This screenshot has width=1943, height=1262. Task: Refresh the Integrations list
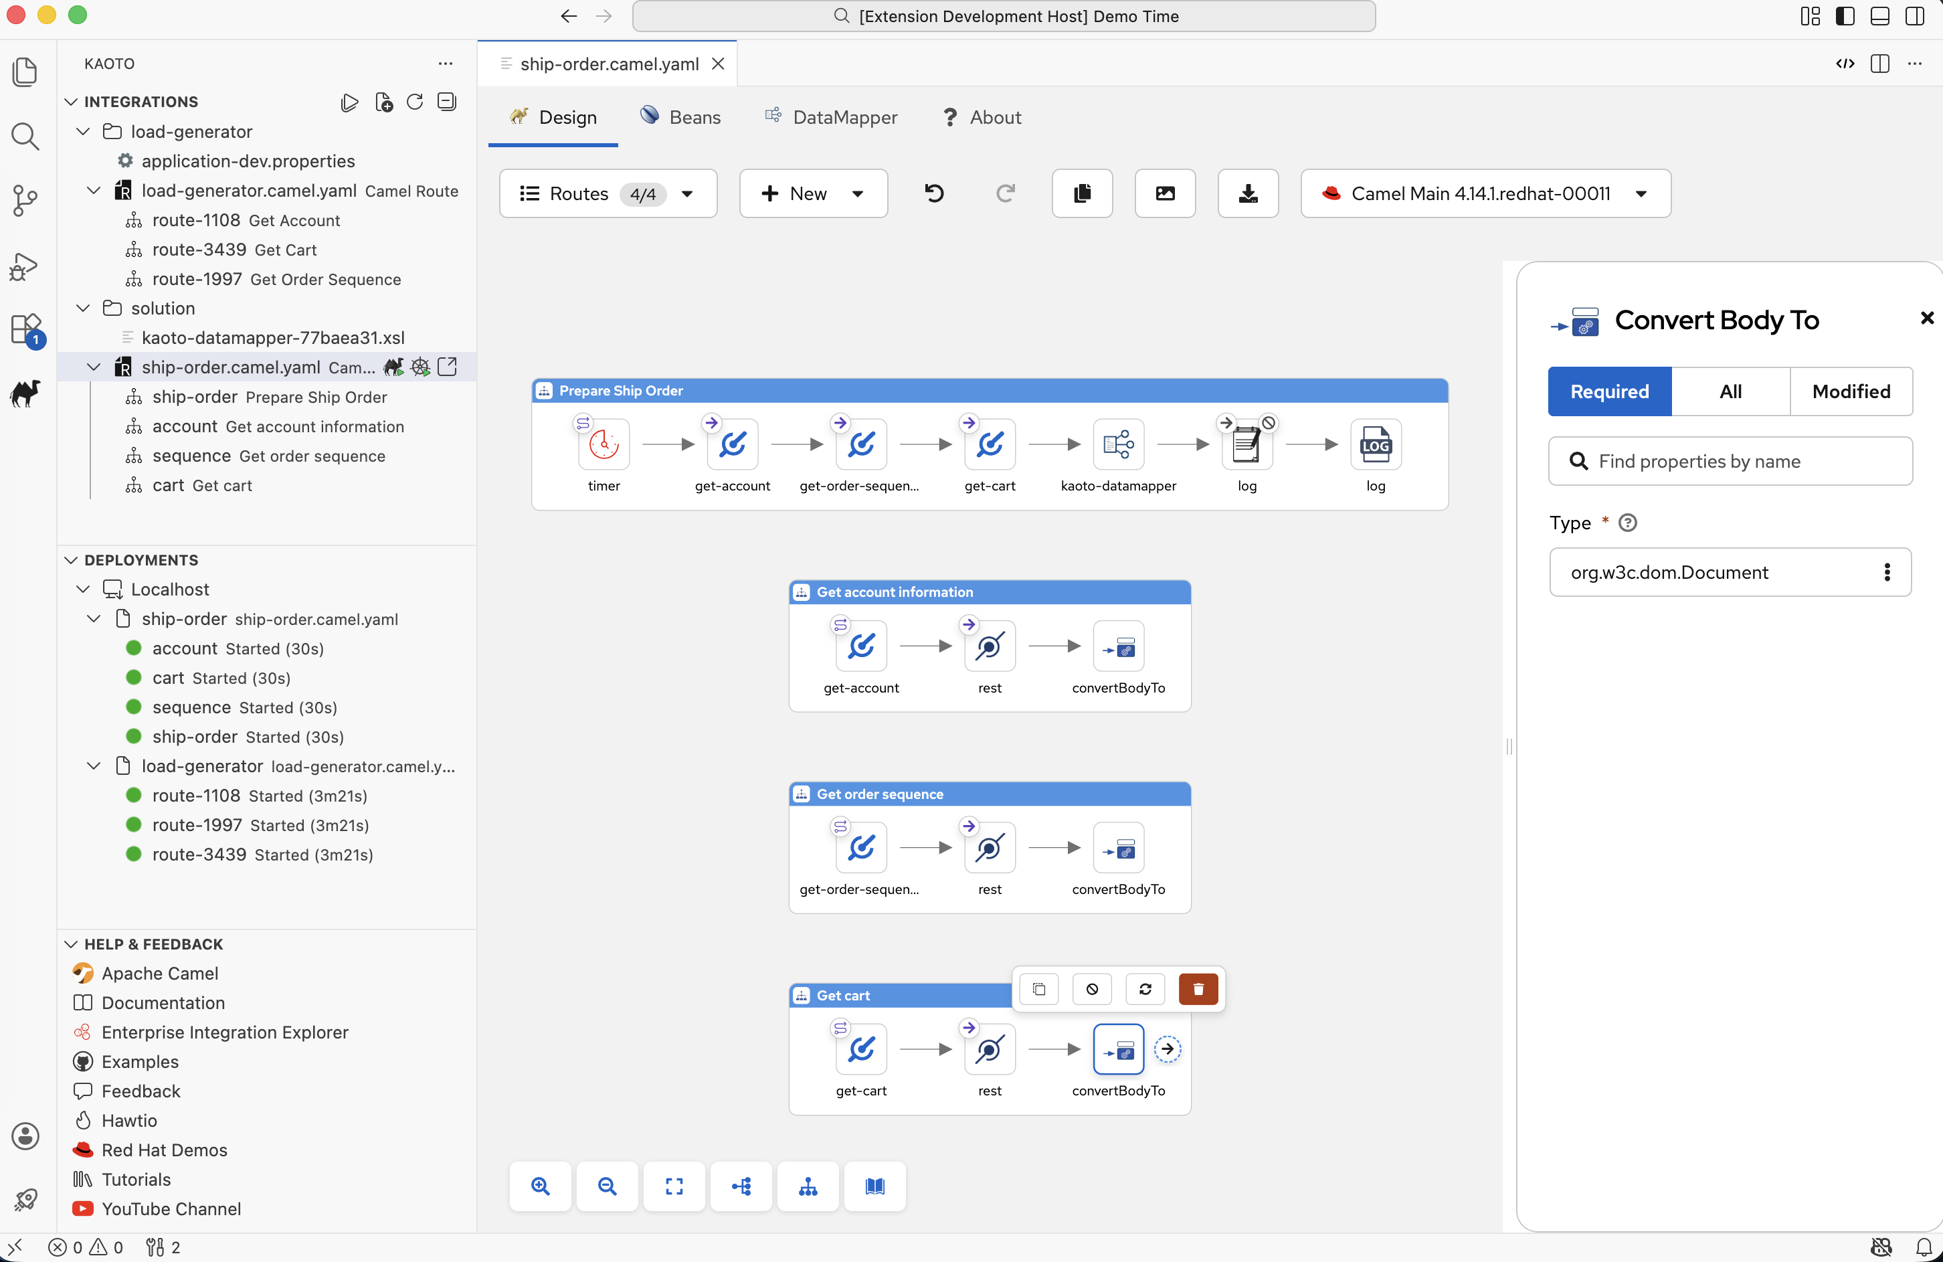[x=415, y=102]
